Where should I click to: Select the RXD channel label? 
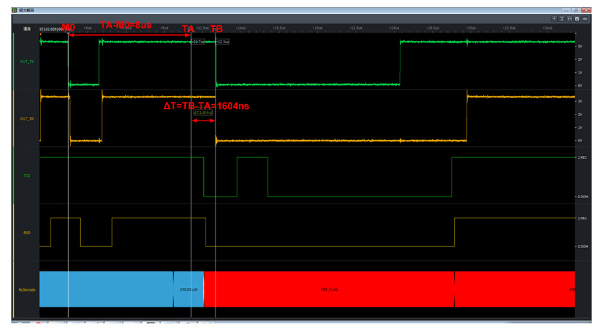coord(27,233)
